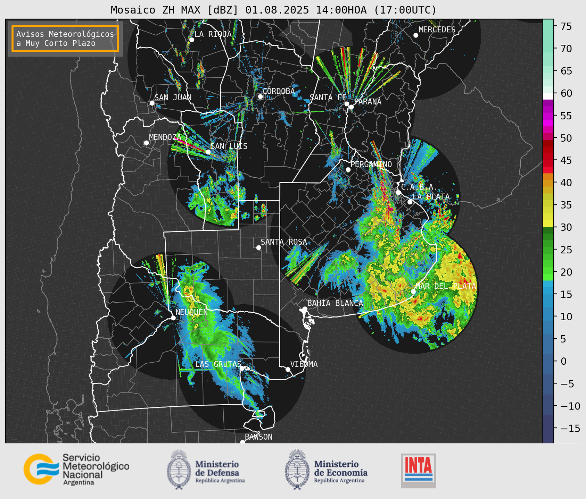Click the República Argentina text under Ministerio de Defensa
This screenshot has width=586, height=499.
coord(220,481)
